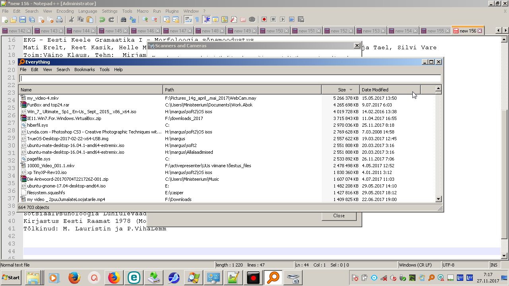
Task: Click the ESET icon in the taskbar
Action: click(134, 278)
